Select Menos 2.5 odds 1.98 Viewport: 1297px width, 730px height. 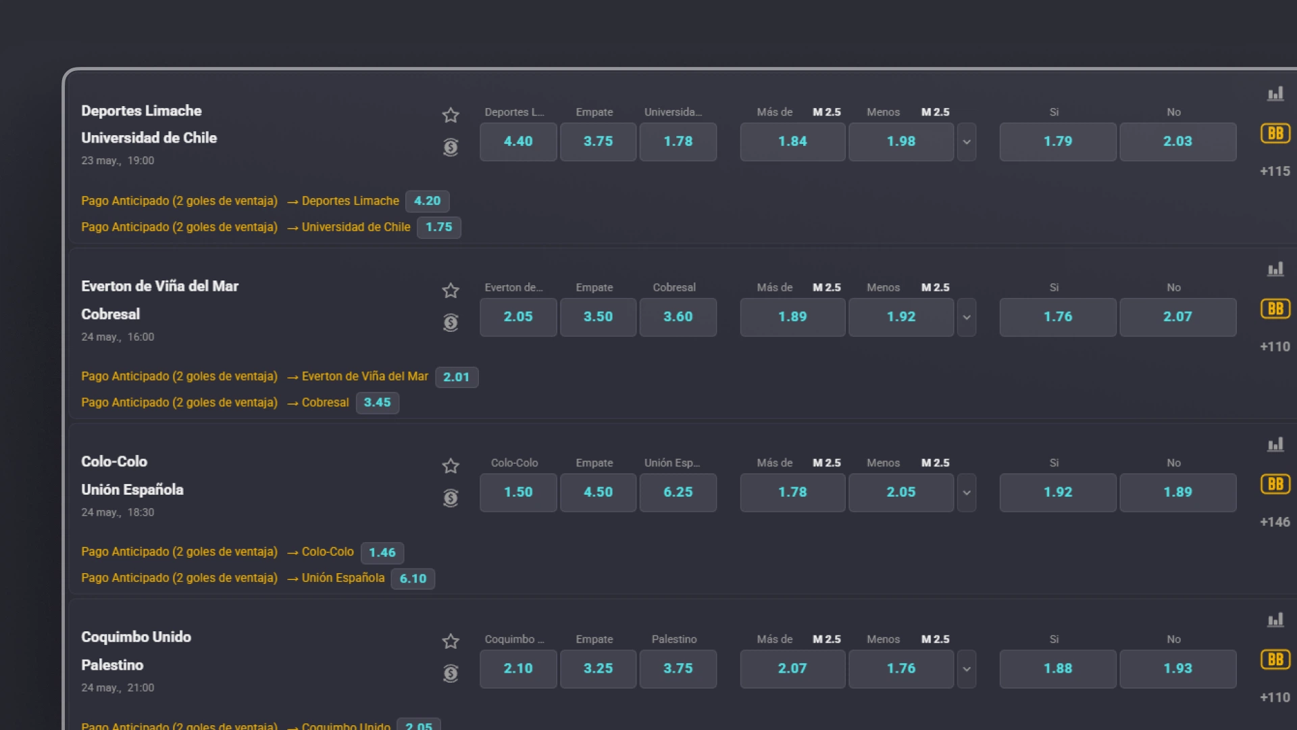point(901,142)
